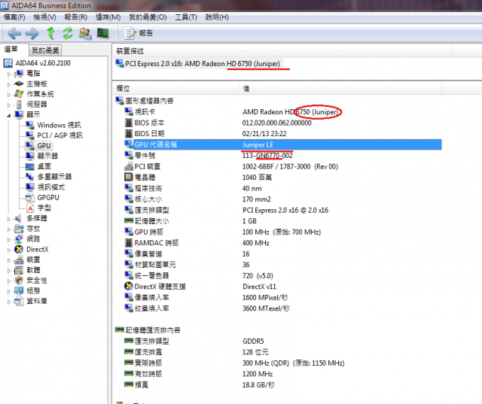
Task: Click the 值 column header
Action: pos(340,89)
